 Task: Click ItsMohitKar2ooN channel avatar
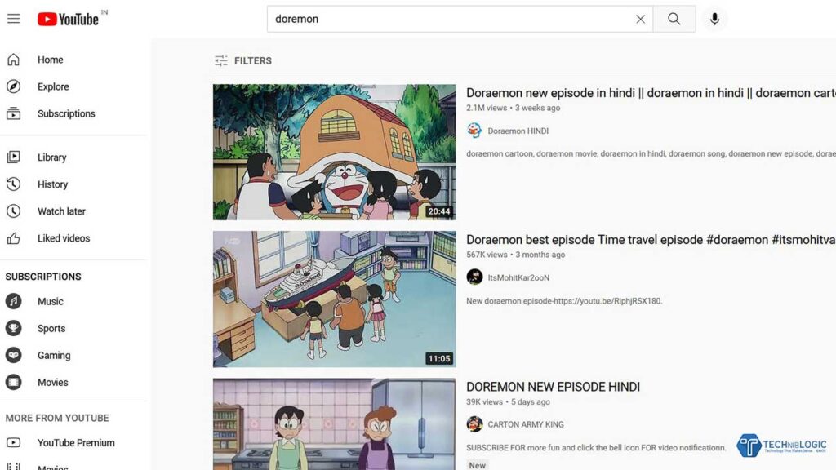(x=474, y=277)
